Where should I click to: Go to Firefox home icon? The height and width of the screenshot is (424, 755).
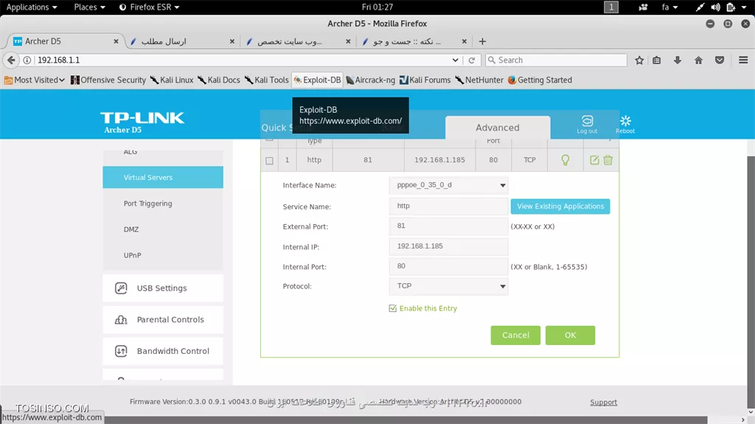(x=698, y=60)
